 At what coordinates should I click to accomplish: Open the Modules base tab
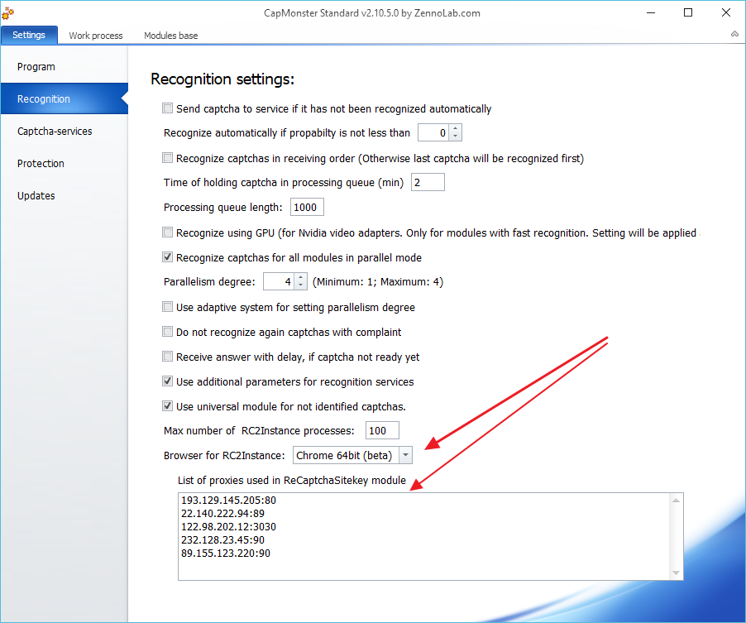pyautogui.click(x=171, y=36)
